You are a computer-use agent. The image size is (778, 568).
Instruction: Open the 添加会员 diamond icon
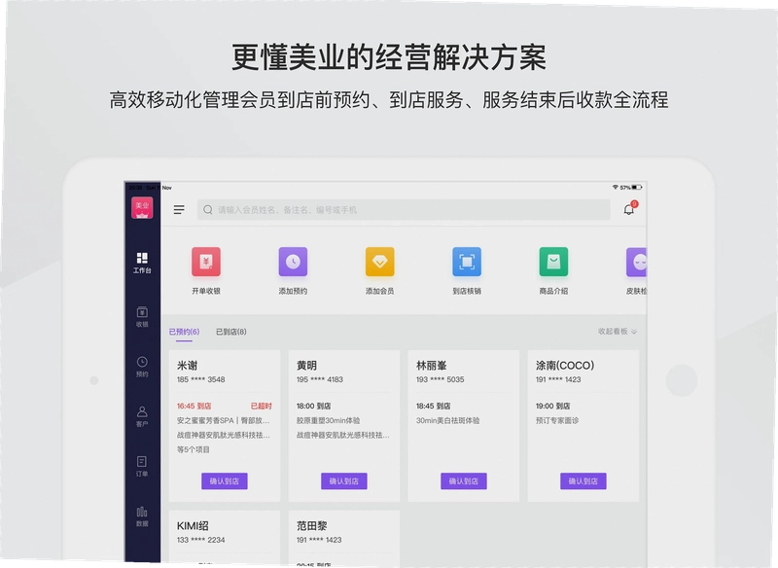[x=379, y=262]
